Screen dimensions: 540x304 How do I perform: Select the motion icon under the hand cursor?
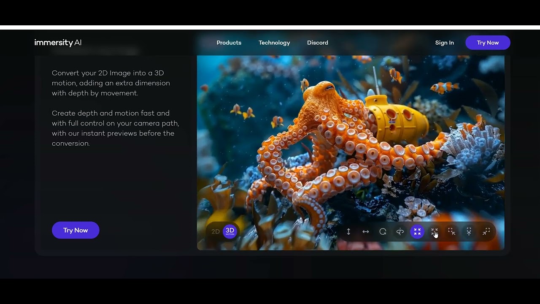tap(435, 231)
